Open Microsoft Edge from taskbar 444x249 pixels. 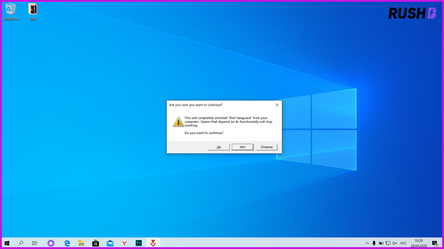coord(67,243)
